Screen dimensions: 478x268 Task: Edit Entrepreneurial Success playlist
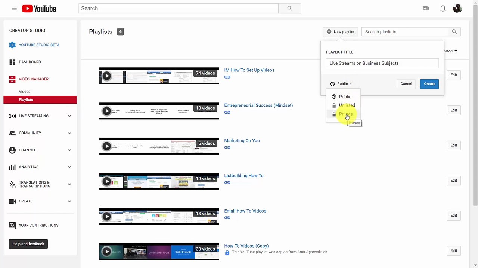click(454, 110)
